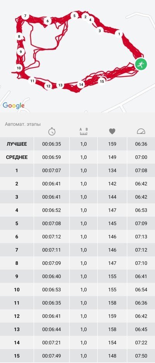Tap the A-B distance ruler icon
This screenshot has width=155, height=363.
[84, 132]
